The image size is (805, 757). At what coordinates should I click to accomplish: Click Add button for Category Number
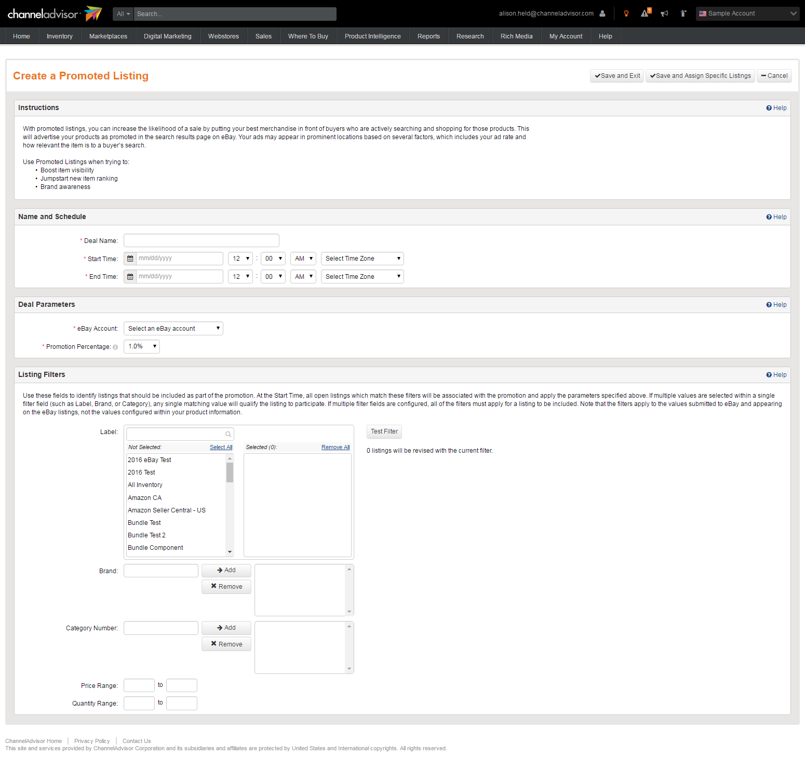[226, 628]
